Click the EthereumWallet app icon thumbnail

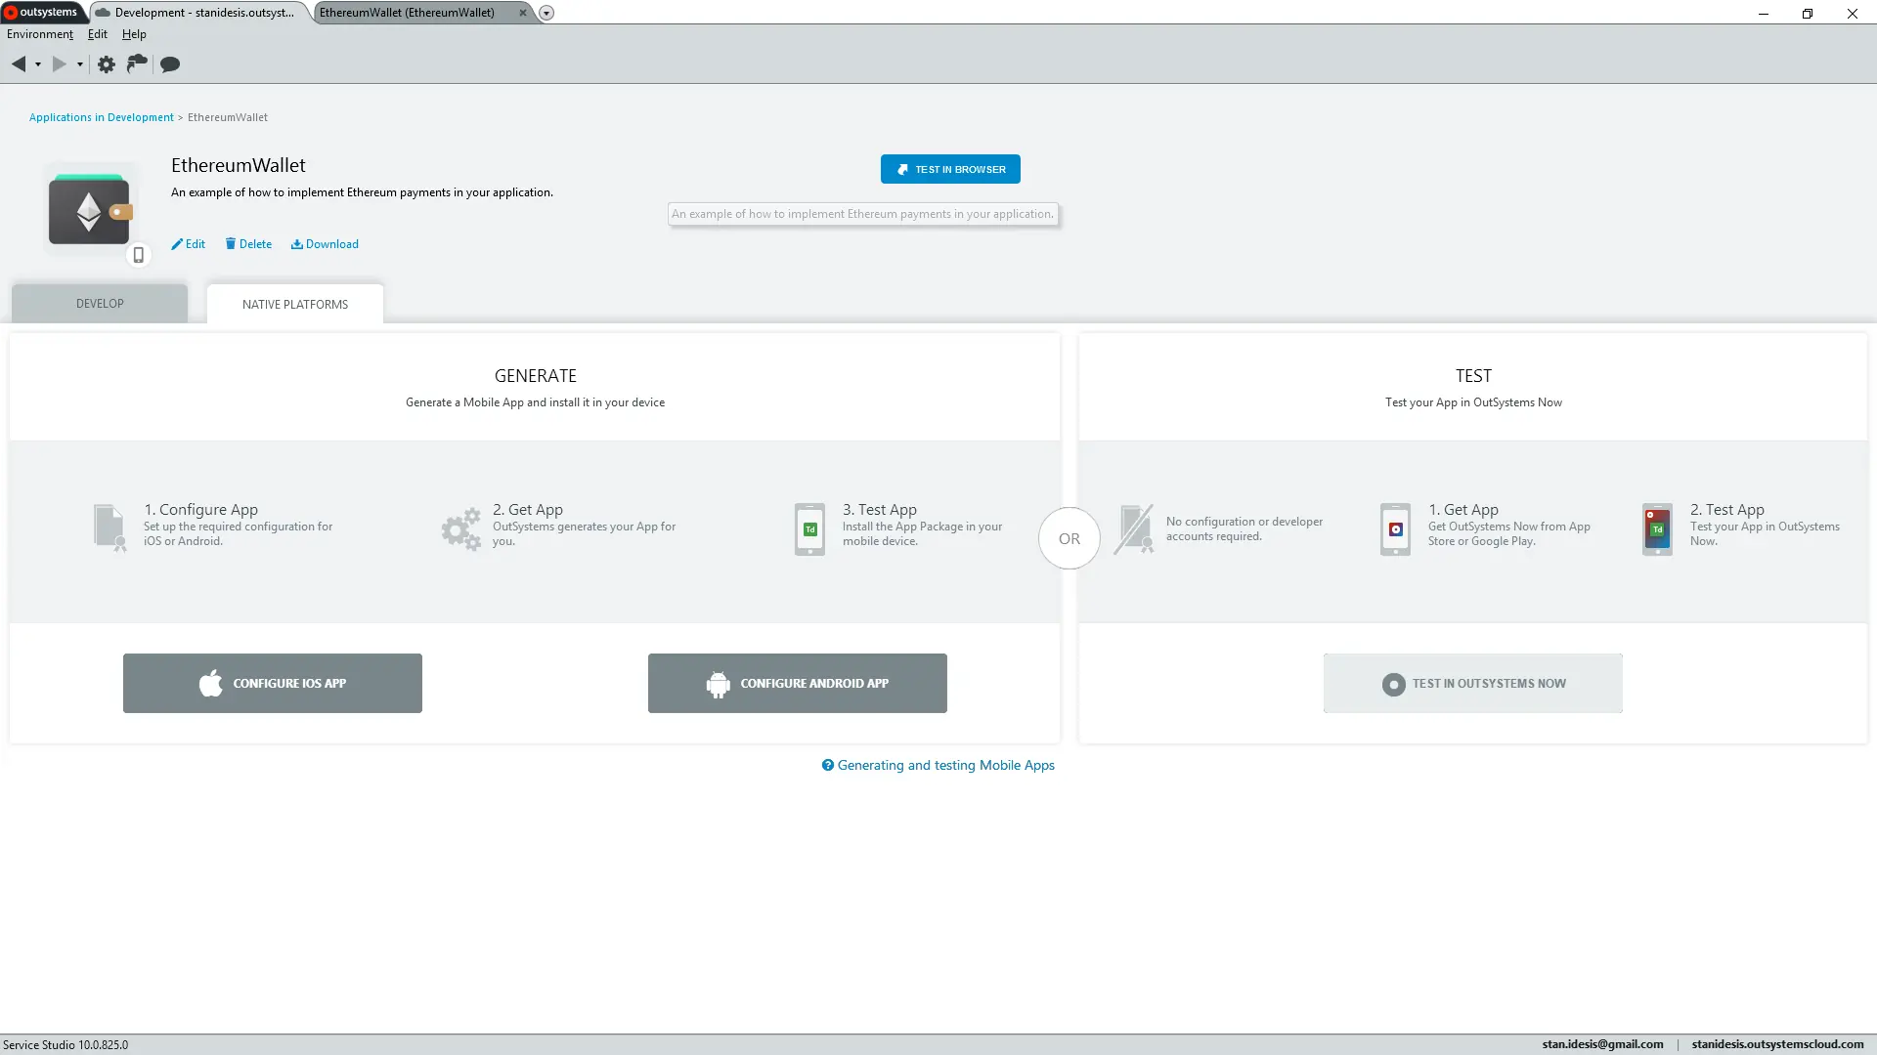(89, 208)
